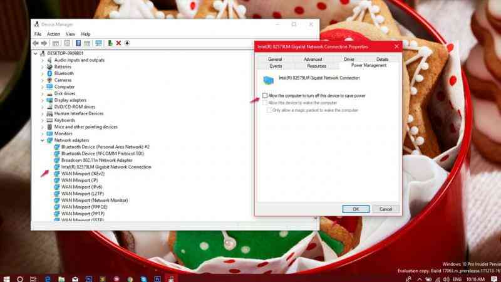Viewport: 501px width, 282px height.
Task: Expand the Batteries node
Action: coord(43,67)
